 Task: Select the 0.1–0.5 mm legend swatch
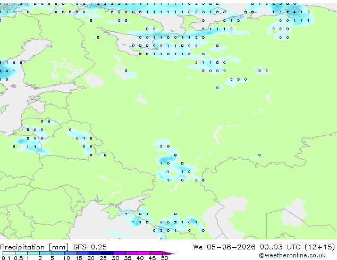(x=9, y=253)
